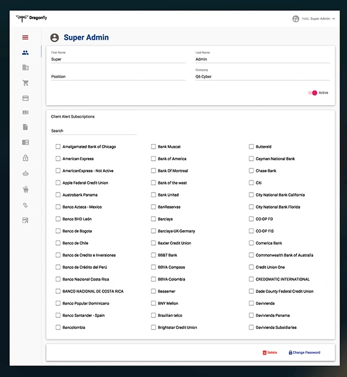Toggle the Active switch off

313,93
